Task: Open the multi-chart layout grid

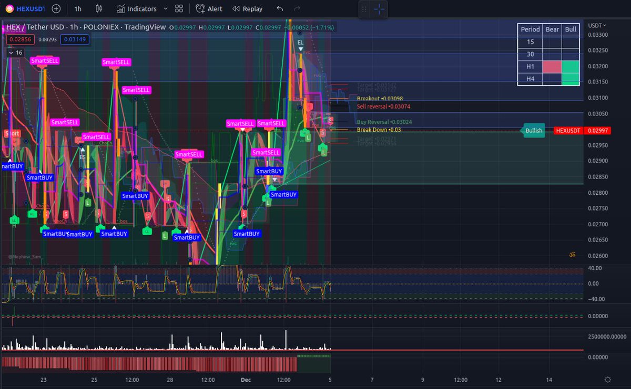Action: point(178,8)
